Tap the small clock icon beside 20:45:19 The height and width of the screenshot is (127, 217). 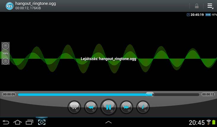[x=188, y=15]
